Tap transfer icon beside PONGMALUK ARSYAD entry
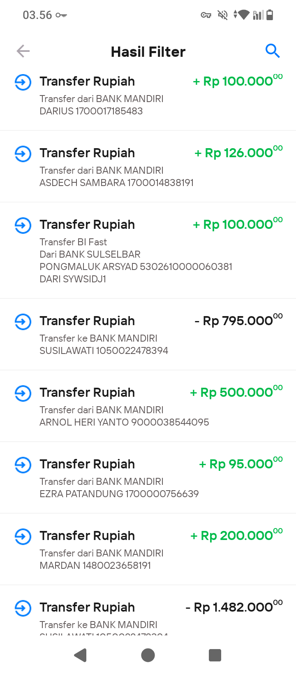Screen dimensions: 296x675 23,226
